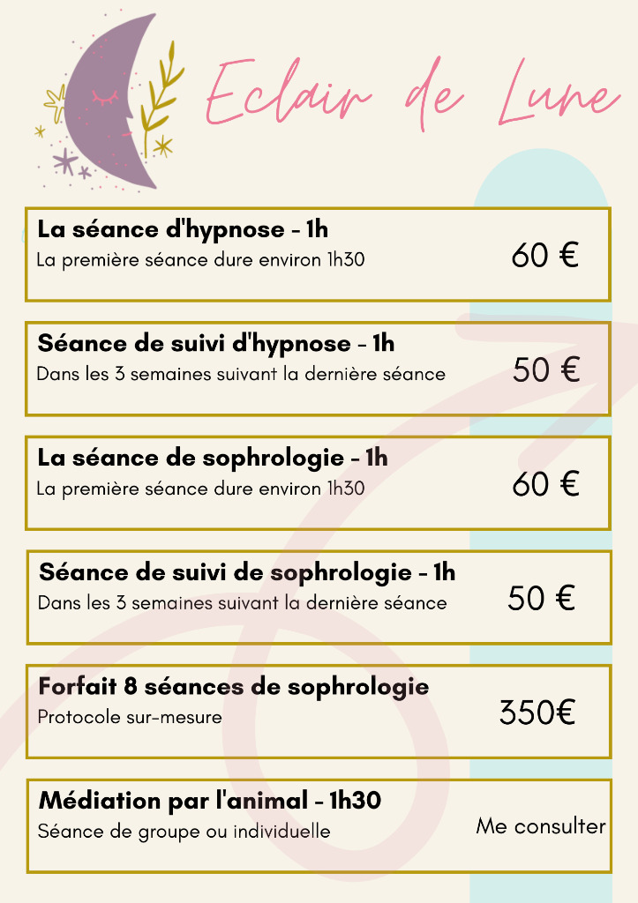The image size is (638, 903).
Task: Select Séance de suivi d'hypnose heading
Action: pyautogui.click(x=215, y=343)
